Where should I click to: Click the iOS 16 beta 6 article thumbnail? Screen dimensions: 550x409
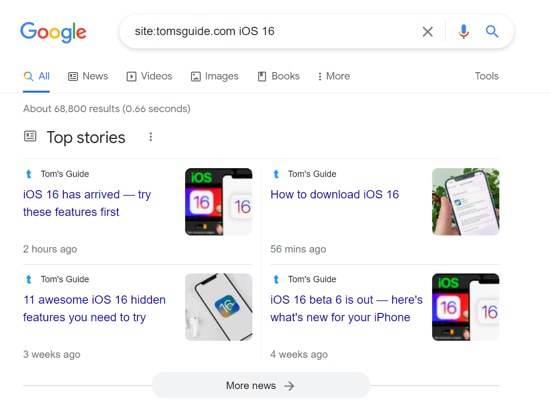[x=465, y=307]
